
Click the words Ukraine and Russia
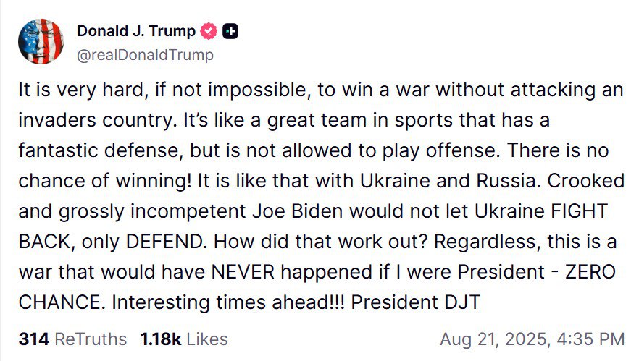click(448, 181)
